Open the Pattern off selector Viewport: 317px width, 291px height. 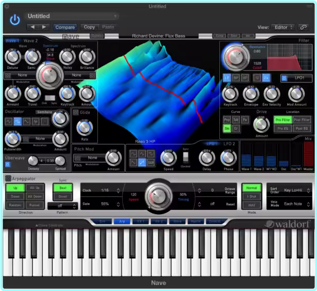tap(63, 206)
